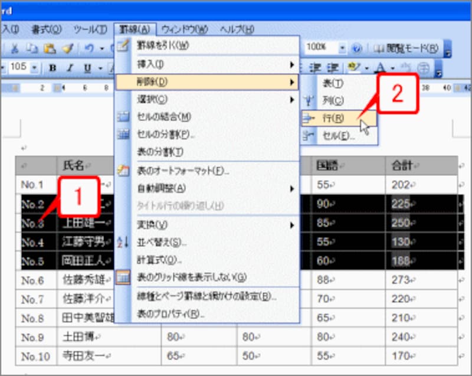
Task: Click the cell 佐藤秀雄
Action: click(86, 280)
